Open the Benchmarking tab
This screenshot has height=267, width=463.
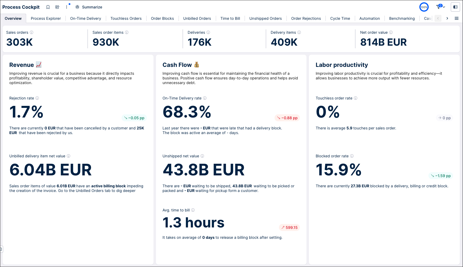point(402,18)
